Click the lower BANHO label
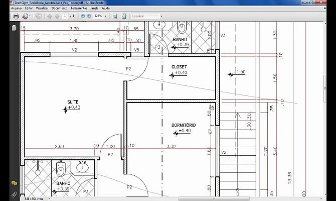Viewport: 336px width, 201px height. (x=63, y=183)
